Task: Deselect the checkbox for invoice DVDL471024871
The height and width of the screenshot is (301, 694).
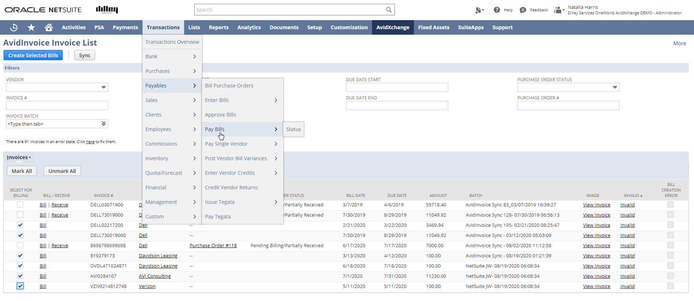Action: click(x=20, y=266)
